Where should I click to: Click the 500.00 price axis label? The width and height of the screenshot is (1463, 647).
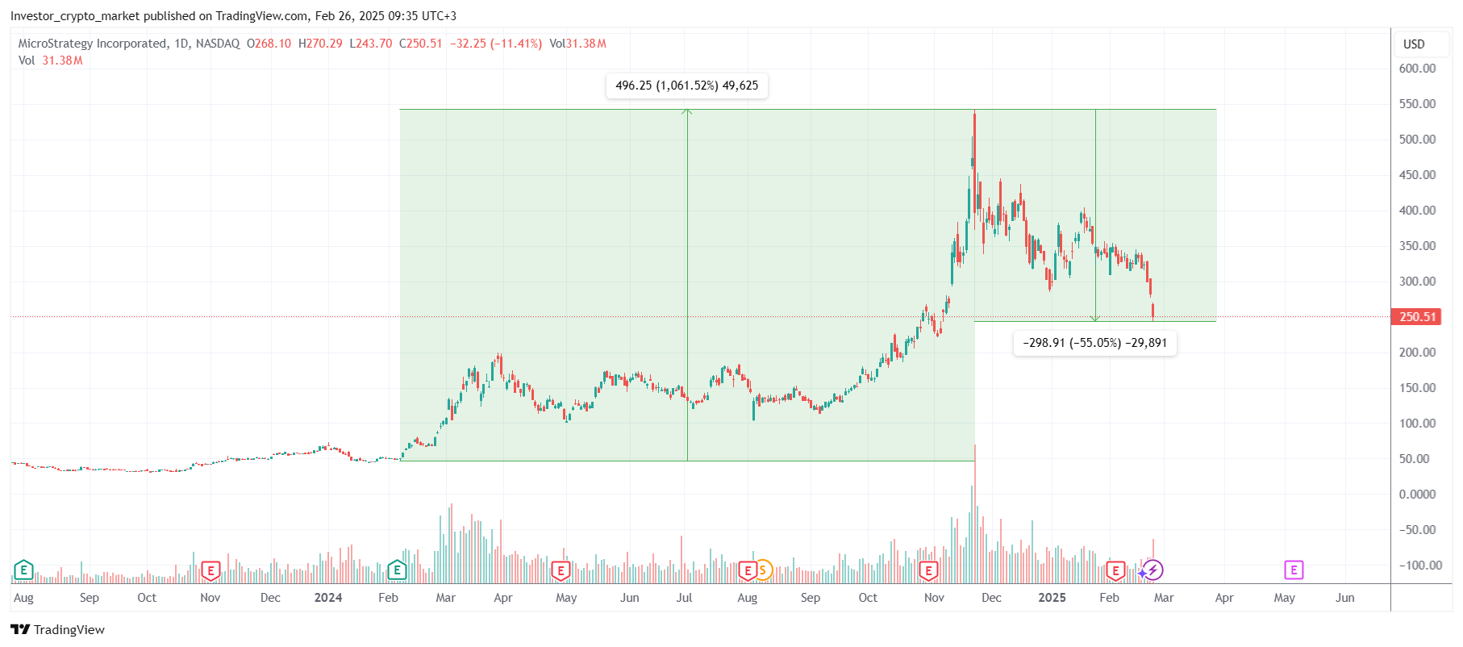(x=1418, y=140)
